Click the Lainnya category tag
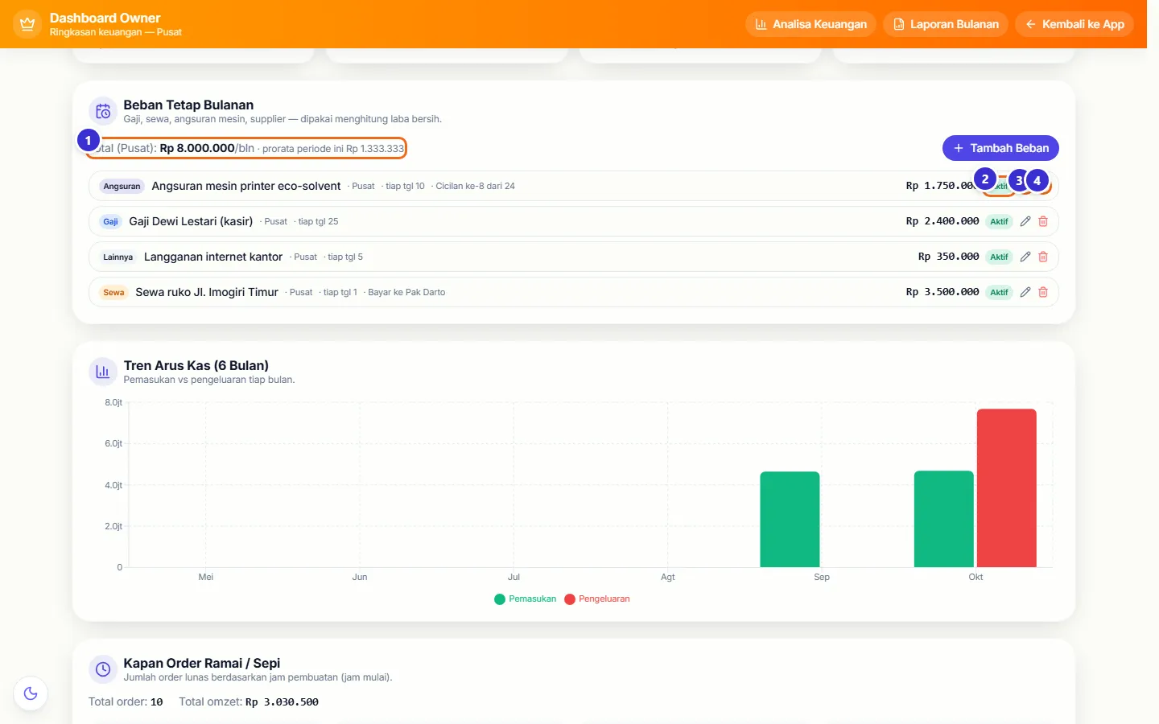The height and width of the screenshot is (724, 1159). pos(118,257)
